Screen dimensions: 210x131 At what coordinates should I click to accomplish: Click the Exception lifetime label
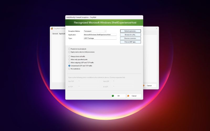pyautogui.click(x=74, y=31)
